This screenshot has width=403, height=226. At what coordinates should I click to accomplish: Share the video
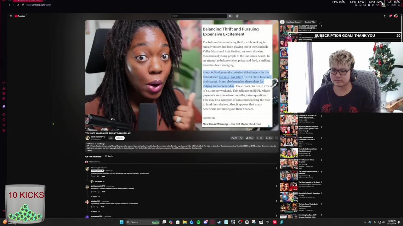(x=250, y=138)
